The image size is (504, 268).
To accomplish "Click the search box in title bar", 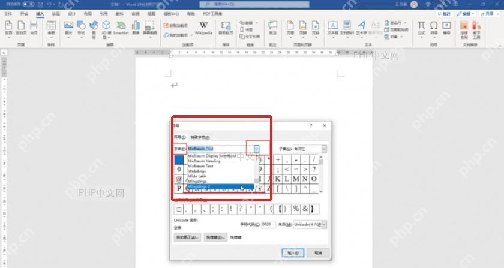I will pyautogui.click(x=254, y=4).
